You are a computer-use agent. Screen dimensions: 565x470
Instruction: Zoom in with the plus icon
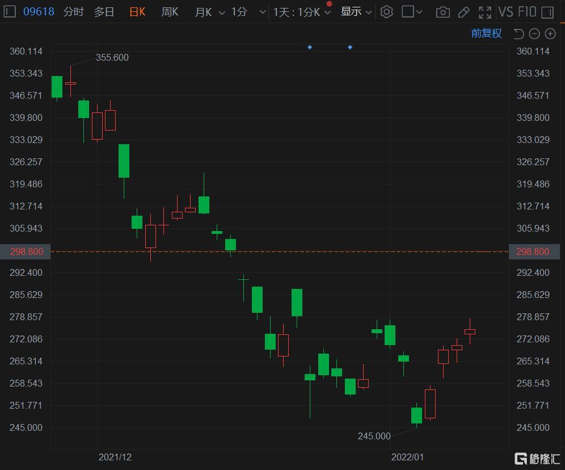[x=550, y=33]
